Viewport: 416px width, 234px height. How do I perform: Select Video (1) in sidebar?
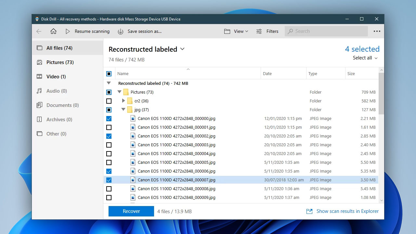click(68, 77)
